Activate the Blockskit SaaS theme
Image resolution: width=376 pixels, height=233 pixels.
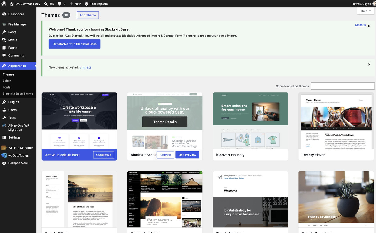tap(165, 155)
